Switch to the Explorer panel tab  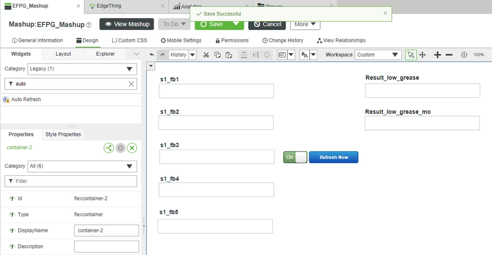[105, 54]
